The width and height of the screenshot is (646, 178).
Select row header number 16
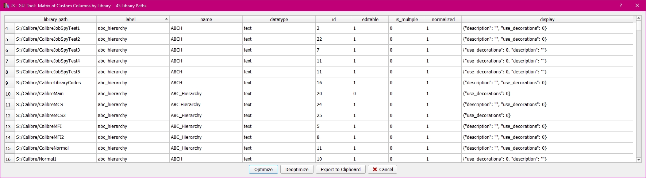tap(9, 159)
